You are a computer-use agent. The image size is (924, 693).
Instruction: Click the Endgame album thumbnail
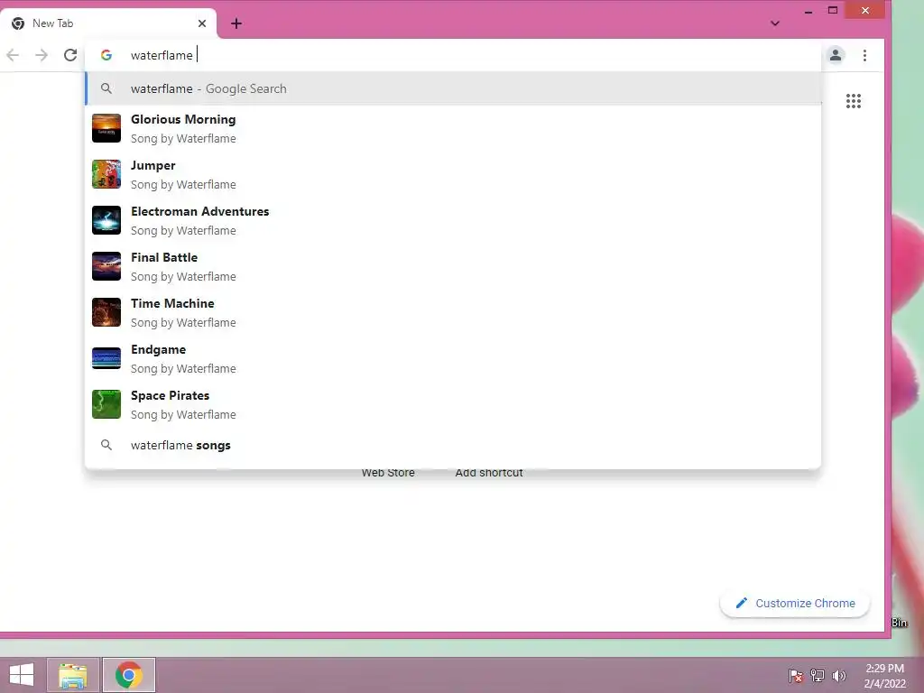point(106,357)
